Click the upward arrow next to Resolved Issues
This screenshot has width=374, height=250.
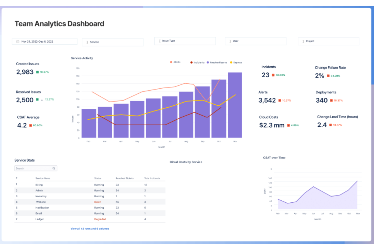coord(41,100)
